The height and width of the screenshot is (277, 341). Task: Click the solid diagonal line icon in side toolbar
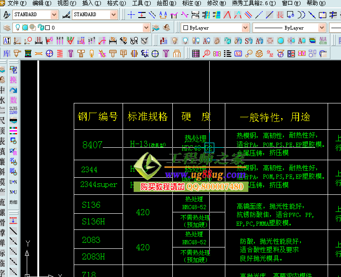click(13, 231)
